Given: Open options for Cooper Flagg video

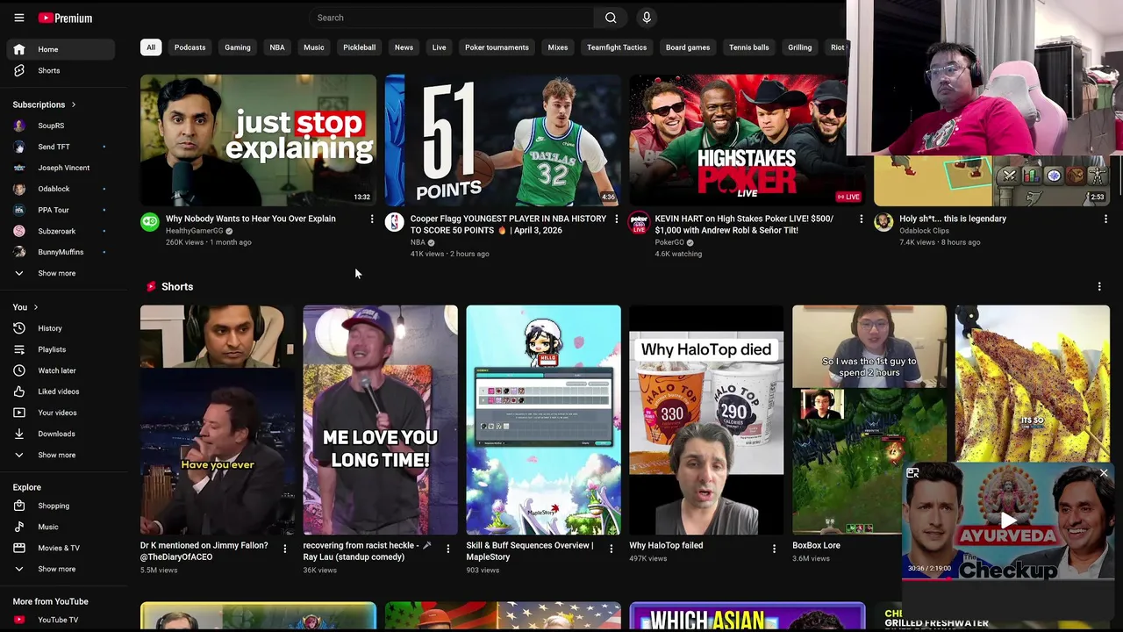Looking at the screenshot, I should (x=616, y=219).
